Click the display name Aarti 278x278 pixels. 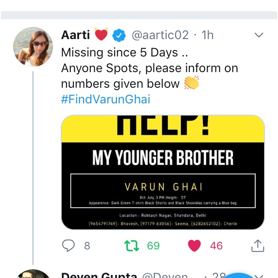click(76, 35)
